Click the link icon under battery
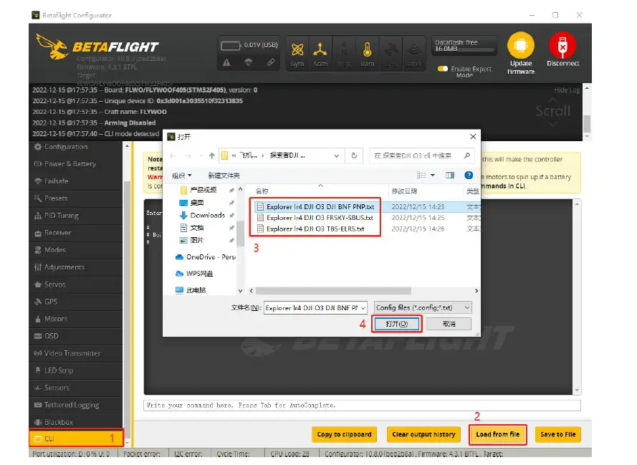The height and width of the screenshot is (465, 637). [271, 62]
